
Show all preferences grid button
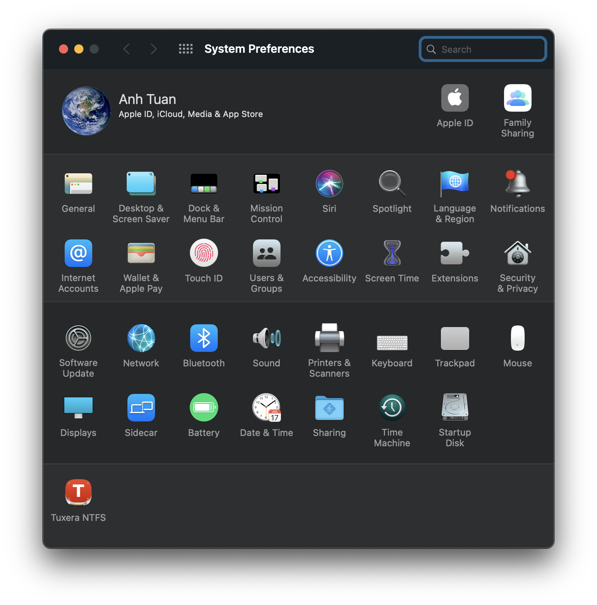[x=186, y=49]
